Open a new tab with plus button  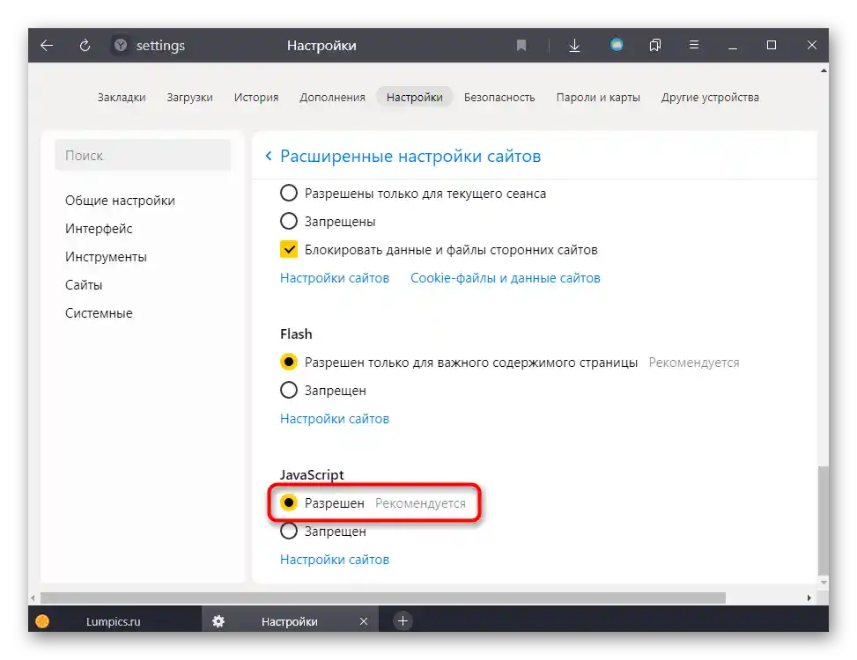coord(403,620)
